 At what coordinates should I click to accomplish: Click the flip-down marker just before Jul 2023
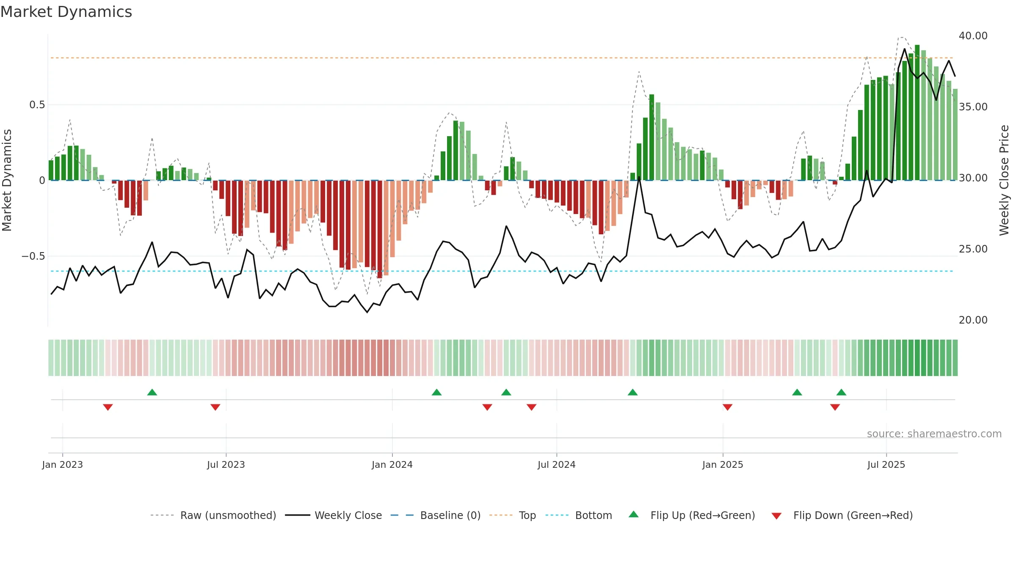point(215,407)
